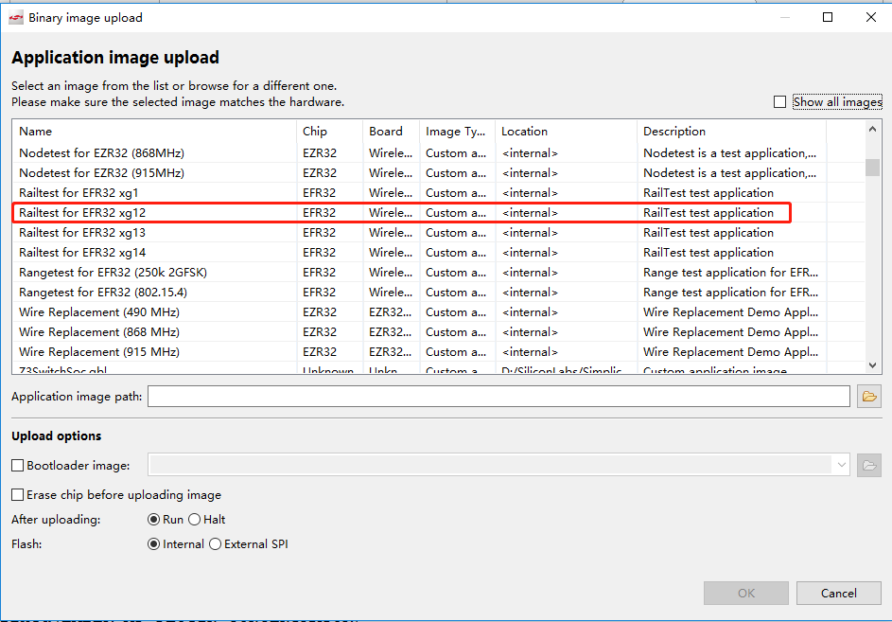Screen dimensions: 892x622
Task: Sort by the Chip column header
Action: (x=329, y=132)
